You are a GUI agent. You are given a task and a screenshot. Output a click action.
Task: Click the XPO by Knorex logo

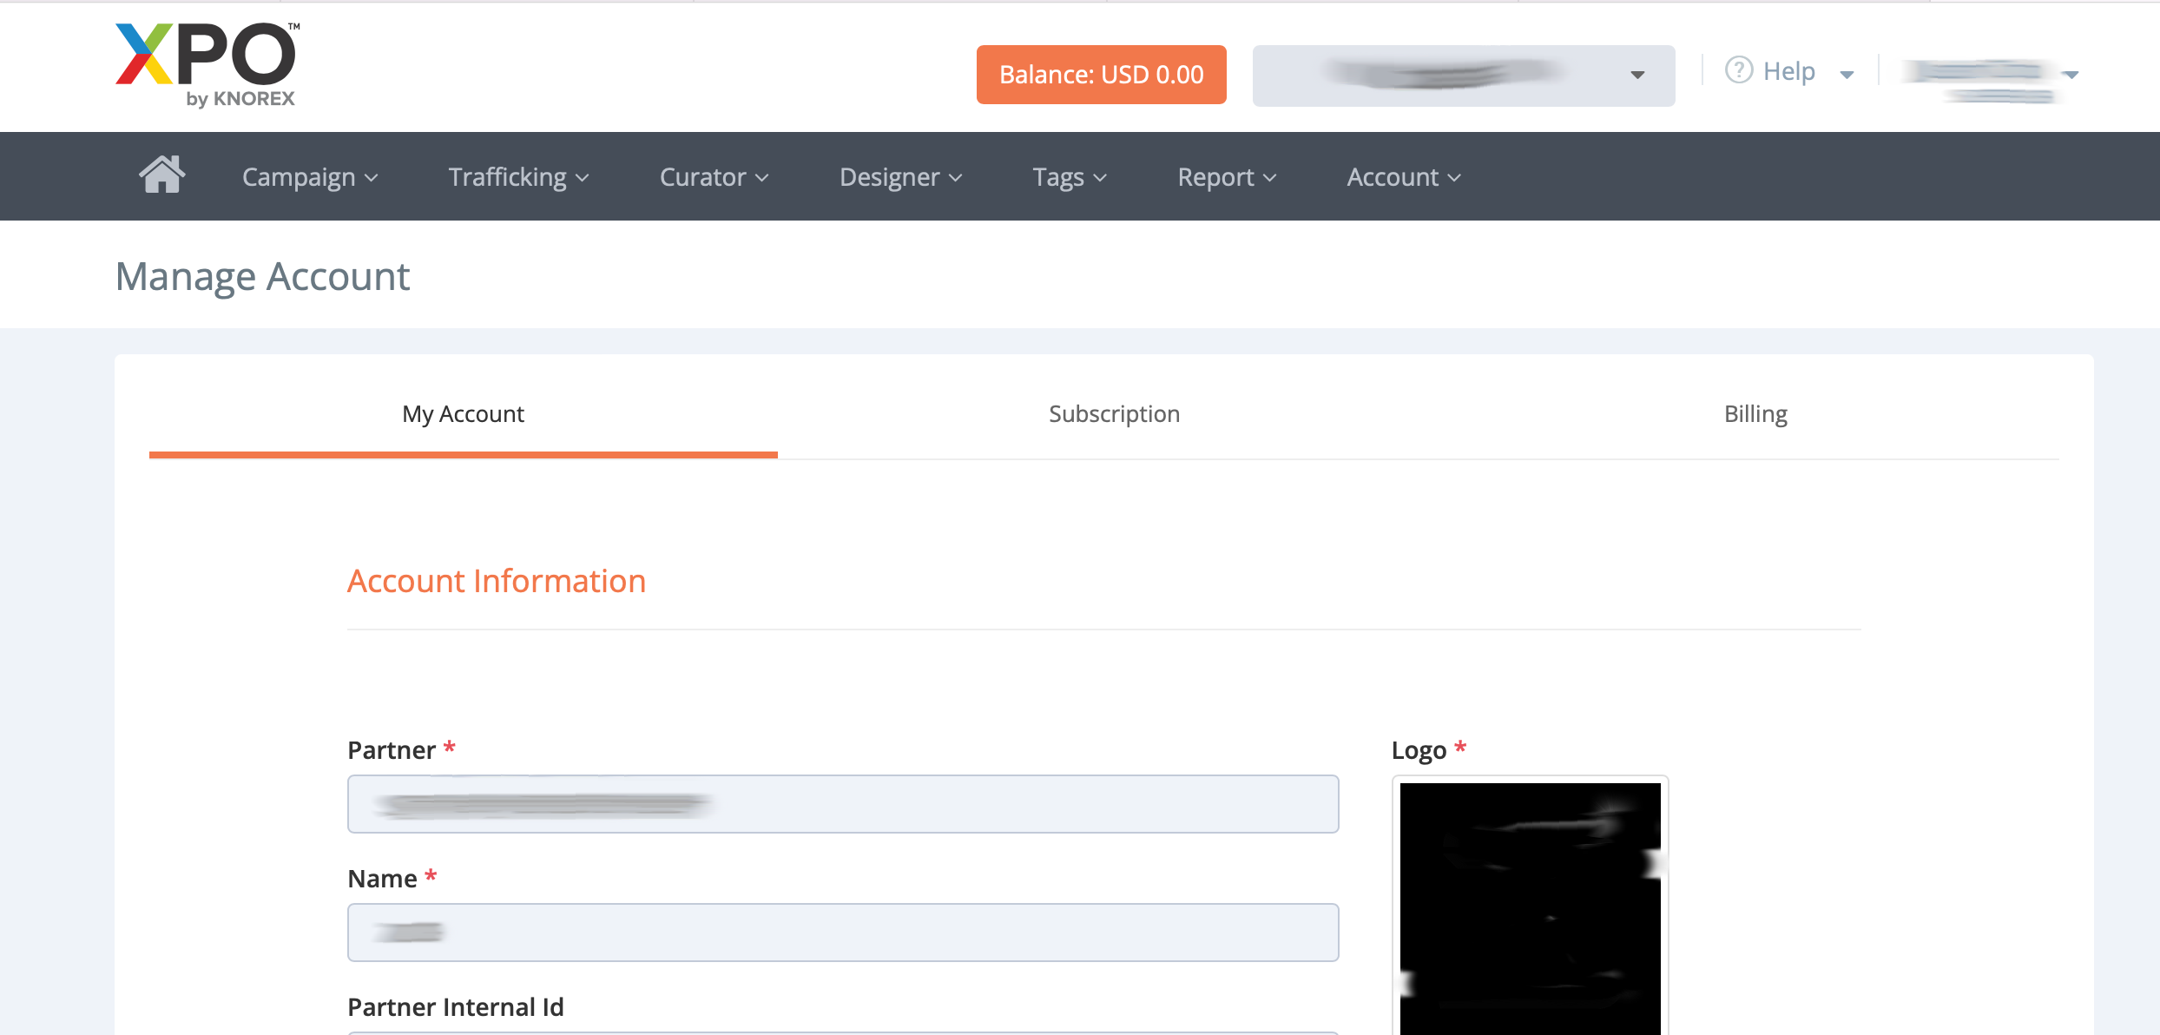tap(207, 65)
